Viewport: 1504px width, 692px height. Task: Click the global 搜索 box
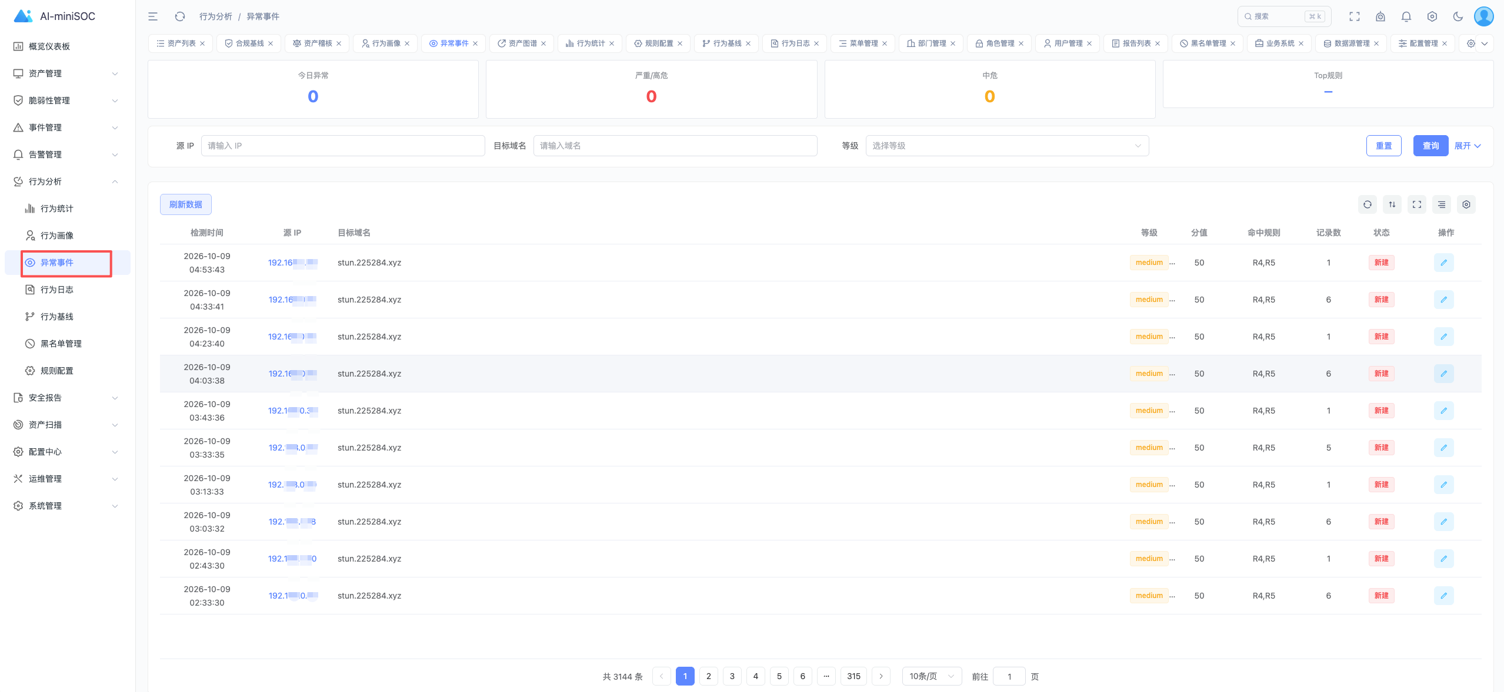1285,16
